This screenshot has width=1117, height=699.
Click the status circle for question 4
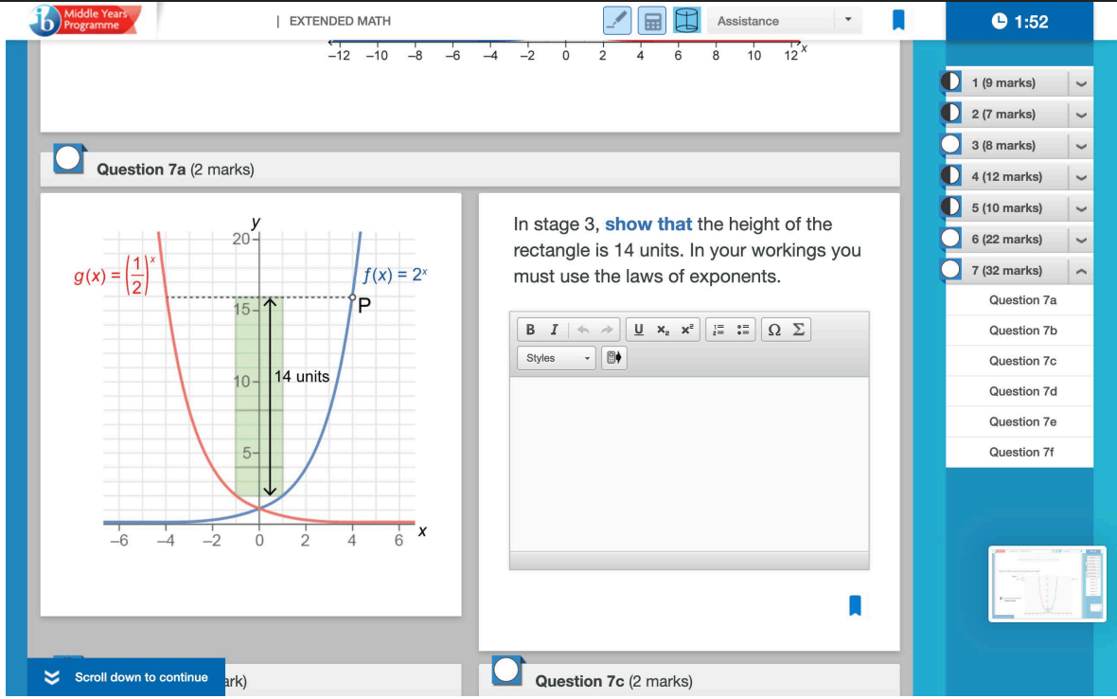click(x=950, y=175)
